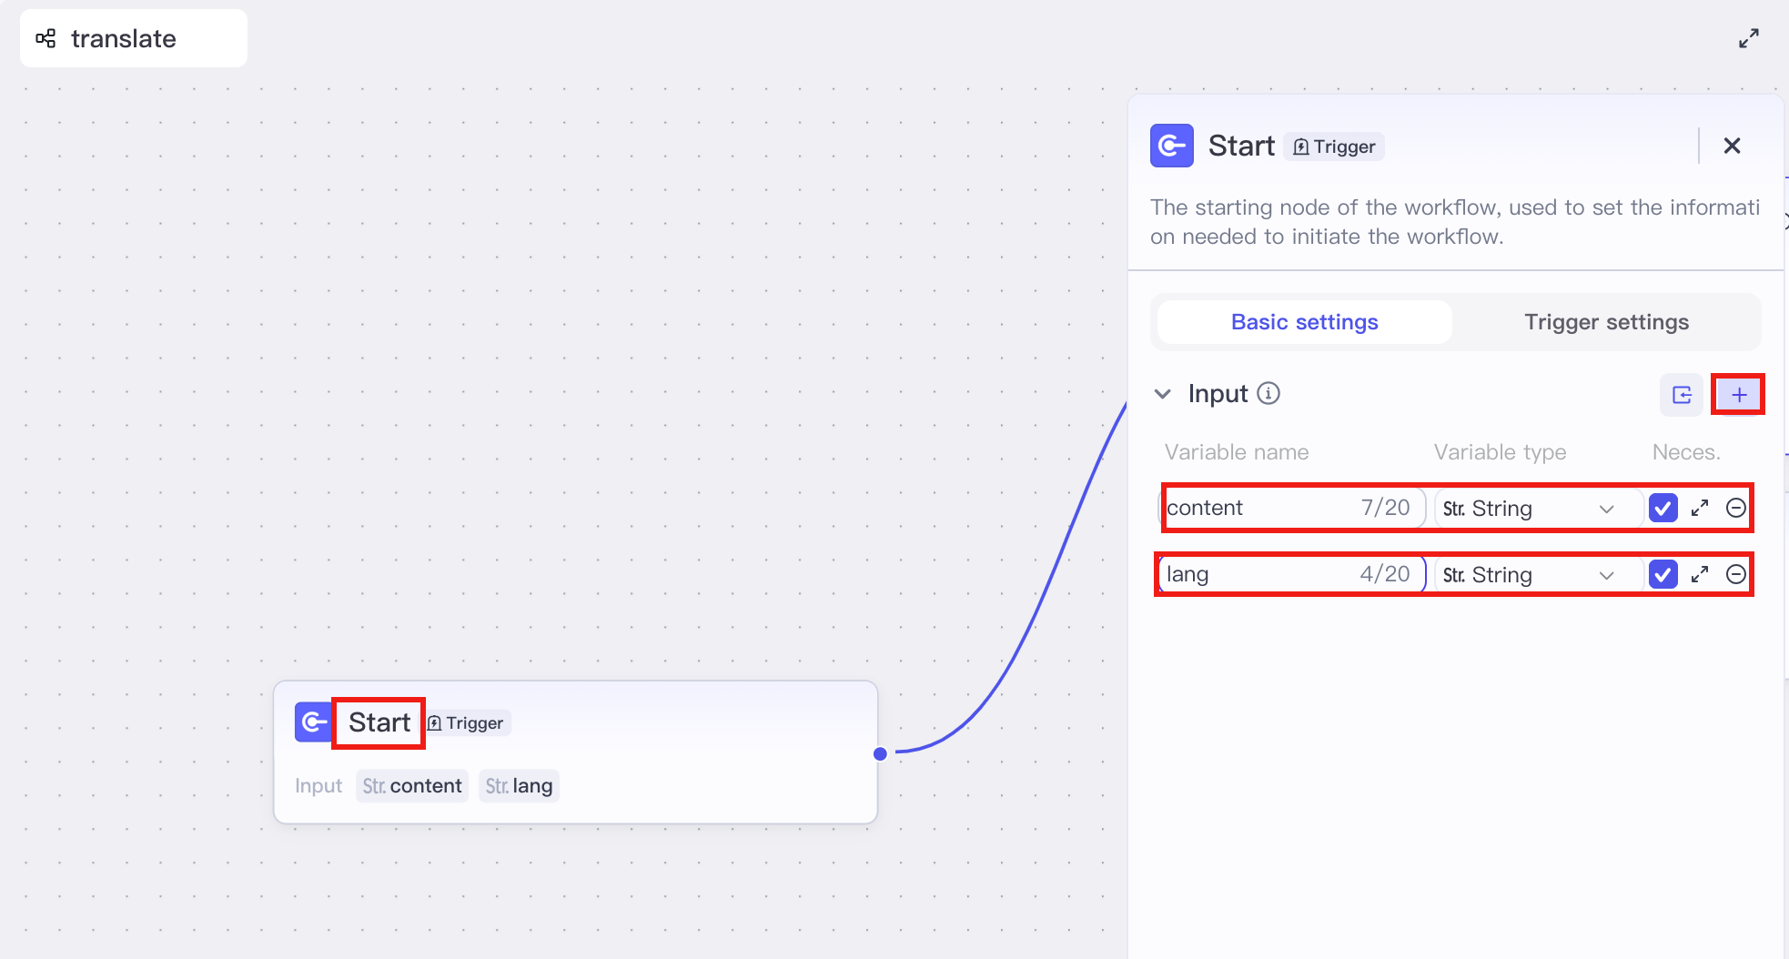Click the translate workflow title button

tap(134, 38)
